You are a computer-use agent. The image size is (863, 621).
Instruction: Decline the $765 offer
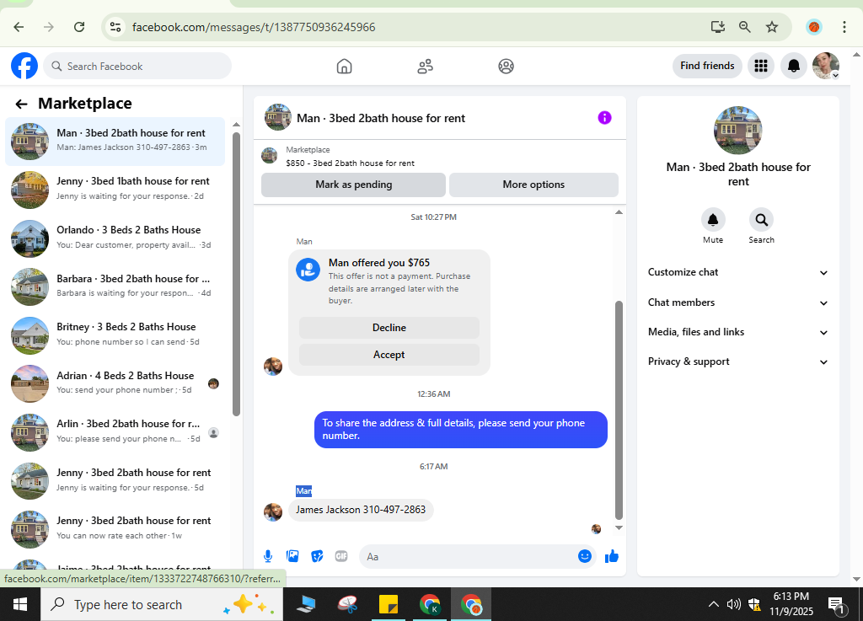click(389, 328)
